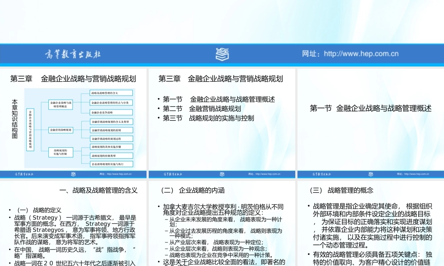
Task: Click the book-stack icon in the third slide's footer
Action: click(x=371, y=174)
